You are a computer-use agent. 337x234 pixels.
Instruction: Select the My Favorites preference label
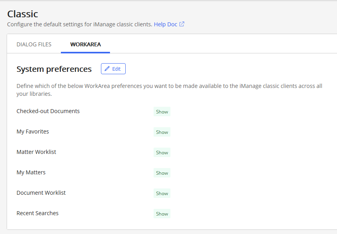(33, 132)
